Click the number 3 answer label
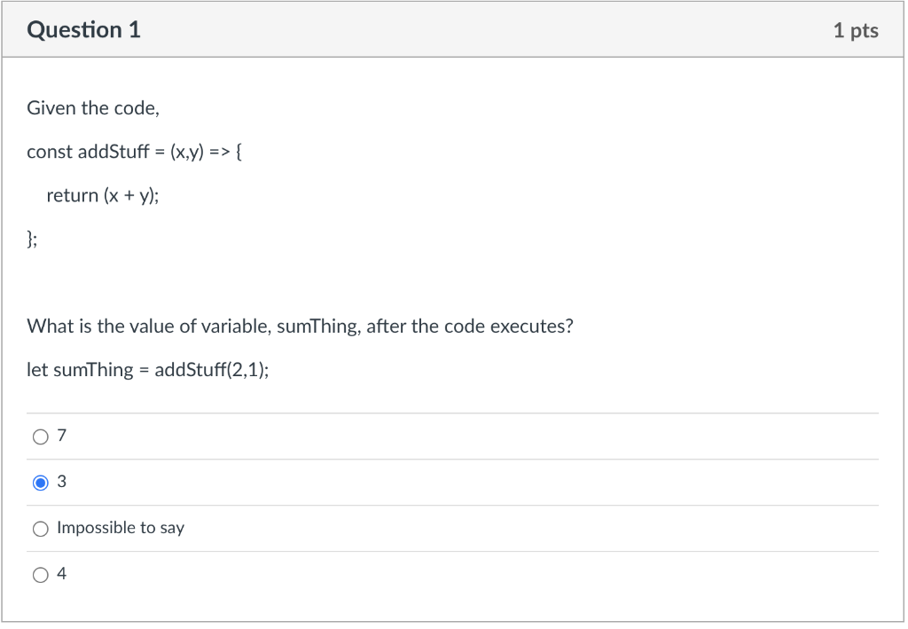 point(61,482)
